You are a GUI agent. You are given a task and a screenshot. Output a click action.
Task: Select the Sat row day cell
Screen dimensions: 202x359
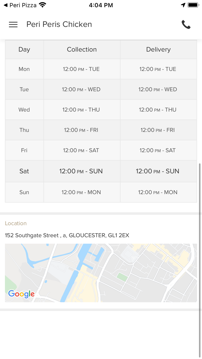coord(24,171)
